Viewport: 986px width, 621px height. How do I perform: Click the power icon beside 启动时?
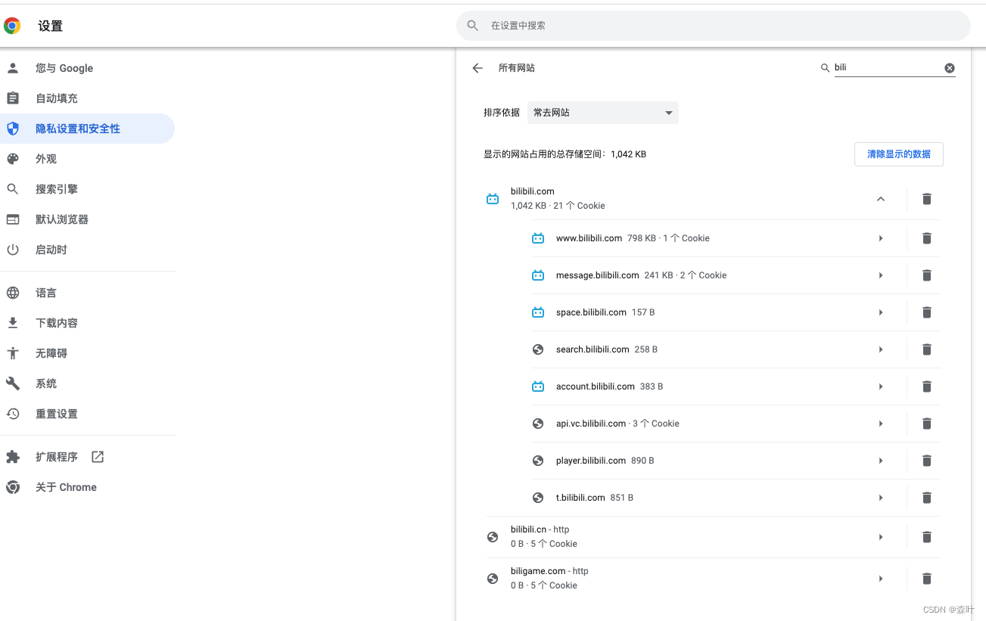click(x=13, y=250)
